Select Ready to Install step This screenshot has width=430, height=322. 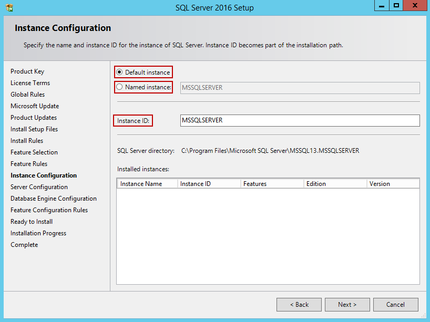pyautogui.click(x=32, y=222)
